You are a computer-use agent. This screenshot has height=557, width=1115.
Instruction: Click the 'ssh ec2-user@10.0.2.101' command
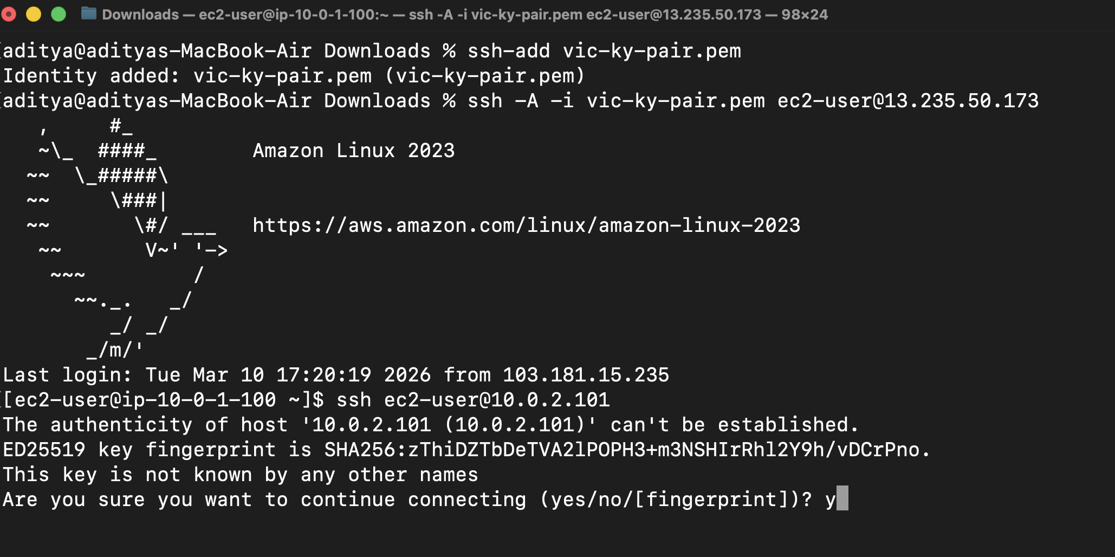pyautogui.click(x=472, y=400)
